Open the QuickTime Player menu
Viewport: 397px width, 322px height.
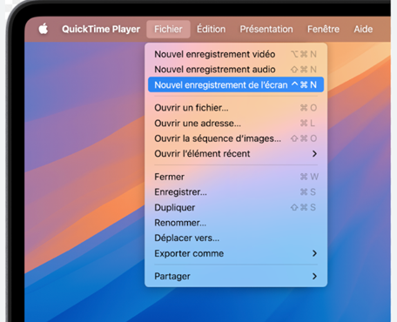click(101, 29)
